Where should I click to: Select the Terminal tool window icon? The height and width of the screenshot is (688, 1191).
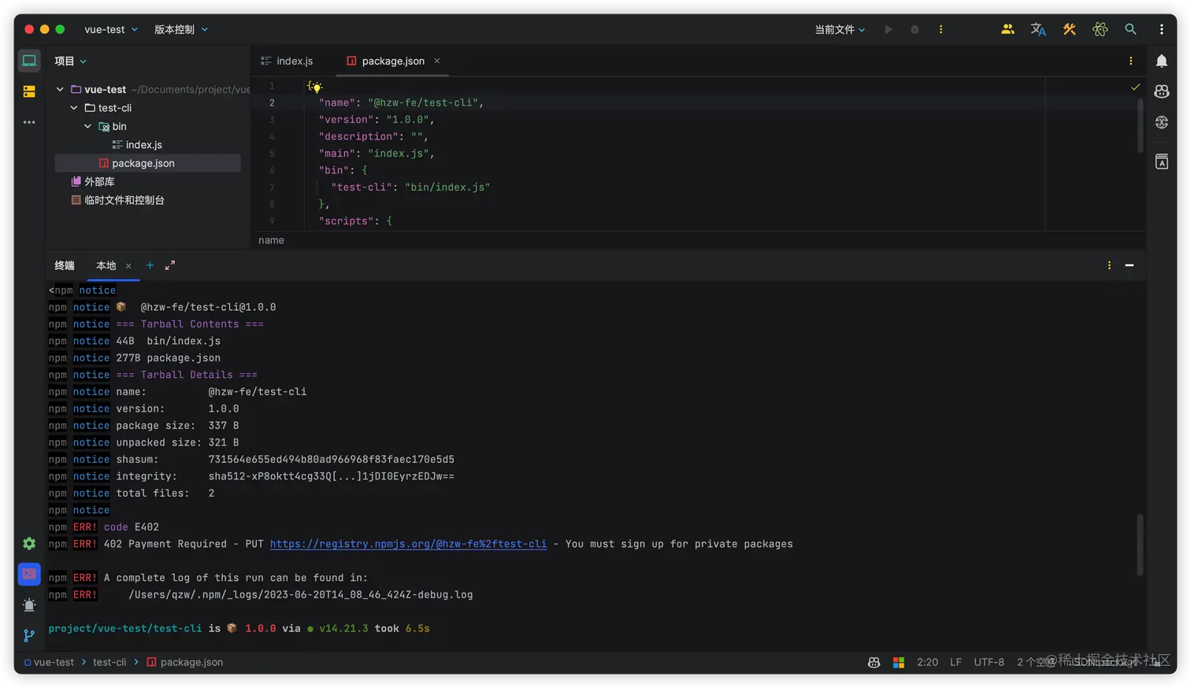pyautogui.click(x=29, y=574)
